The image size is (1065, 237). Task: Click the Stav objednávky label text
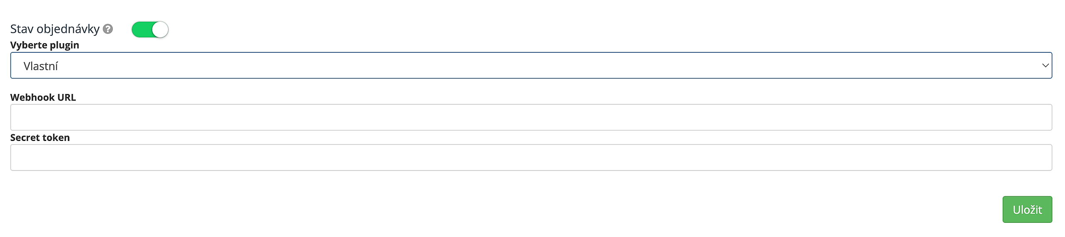point(55,29)
